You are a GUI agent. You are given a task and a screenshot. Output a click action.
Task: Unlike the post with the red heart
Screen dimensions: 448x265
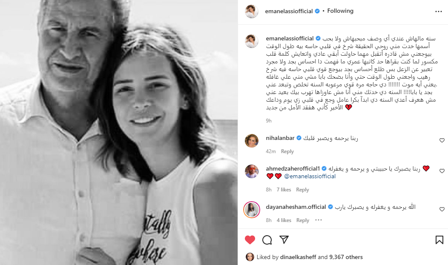(x=250, y=240)
